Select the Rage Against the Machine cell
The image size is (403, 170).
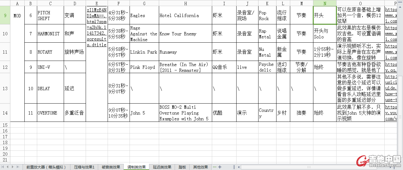144,34
